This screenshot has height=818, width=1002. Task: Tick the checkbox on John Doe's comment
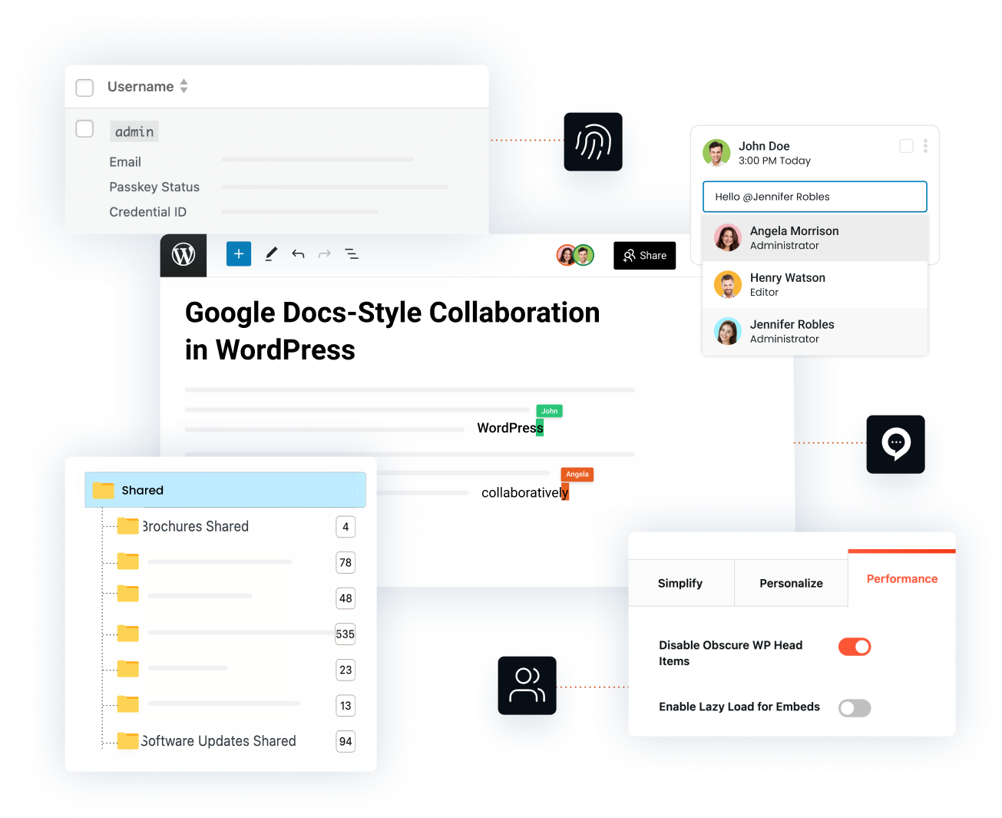click(x=906, y=146)
